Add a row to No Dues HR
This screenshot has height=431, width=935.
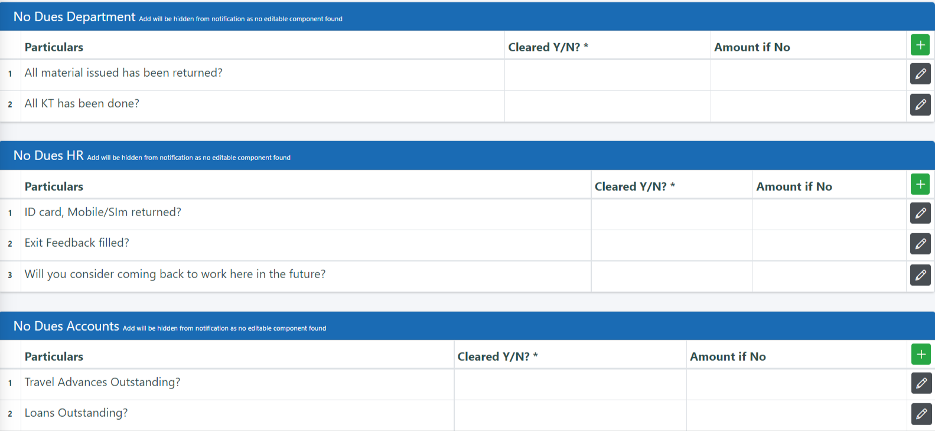[x=920, y=184]
